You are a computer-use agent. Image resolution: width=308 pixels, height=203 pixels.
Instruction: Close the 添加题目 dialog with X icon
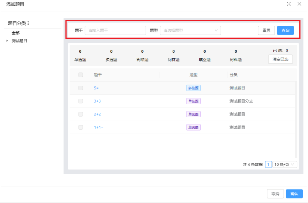(299, 4)
